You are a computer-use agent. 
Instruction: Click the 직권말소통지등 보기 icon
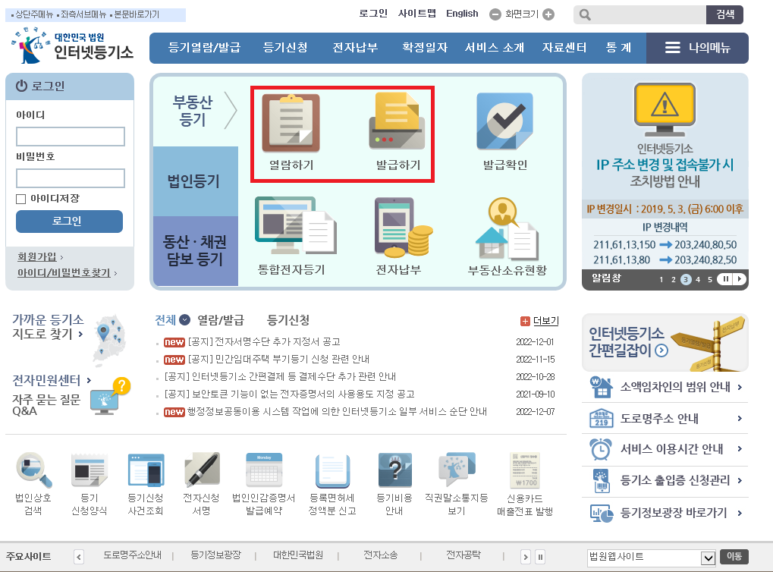click(457, 469)
